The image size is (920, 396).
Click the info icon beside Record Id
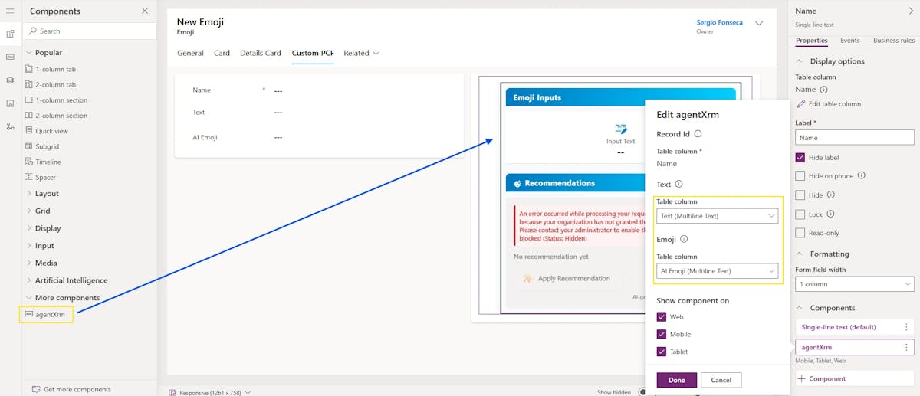(698, 134)
